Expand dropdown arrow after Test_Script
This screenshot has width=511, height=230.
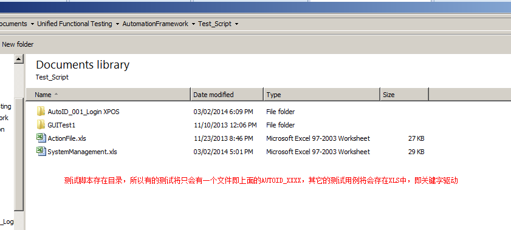(x=236, y=24)
